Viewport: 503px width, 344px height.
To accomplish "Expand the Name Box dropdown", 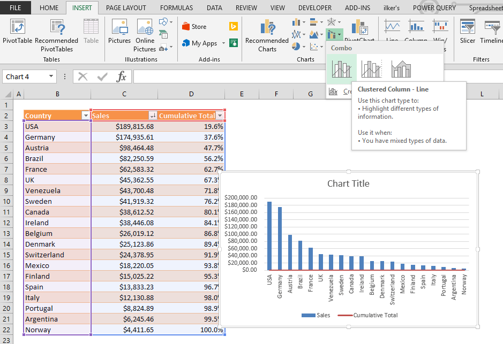I will [51, 76].
